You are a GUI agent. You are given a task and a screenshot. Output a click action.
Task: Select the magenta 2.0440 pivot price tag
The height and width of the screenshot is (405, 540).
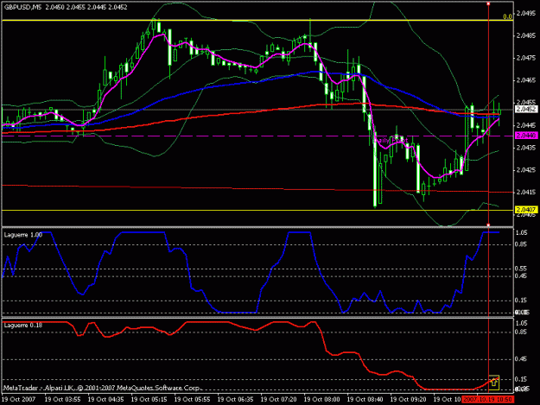coord(526,136)
